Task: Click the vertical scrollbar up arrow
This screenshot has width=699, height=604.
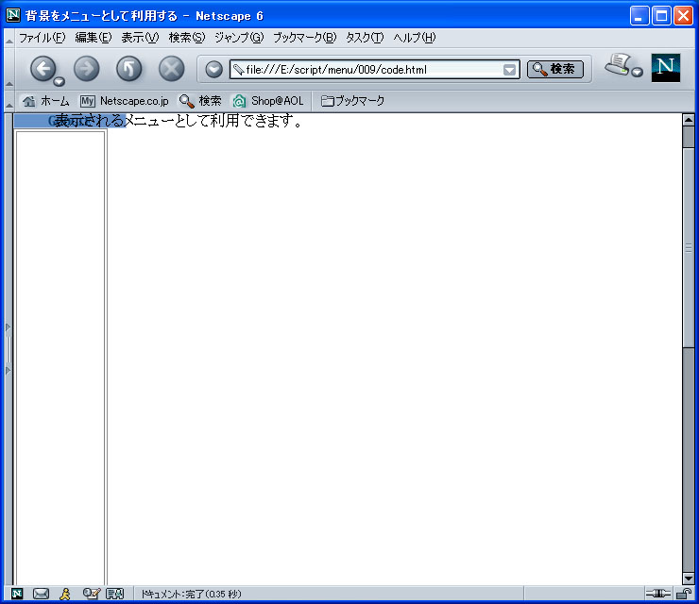Action: (689, 120)
